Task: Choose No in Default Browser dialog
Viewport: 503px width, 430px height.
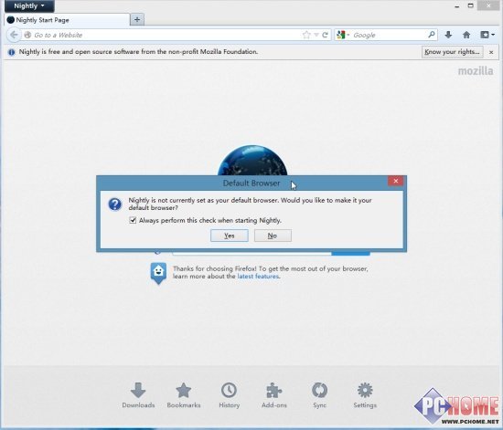Action: (x=273, y=236)
